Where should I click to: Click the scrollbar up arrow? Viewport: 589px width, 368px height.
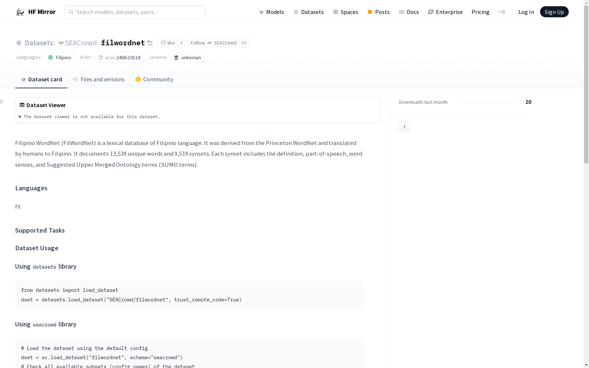[586, 3]
